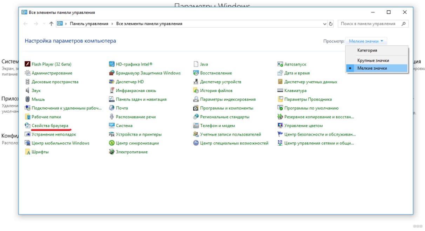Screen dimensions: 425x231
Task: Click the Администрирование icon
Action: pyautogui.click(x=28, y=73)
